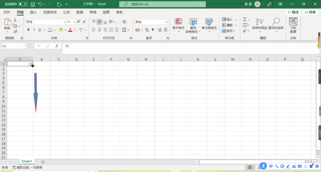Toggle the AutoSave (自动保存) switch

[23, 4]
